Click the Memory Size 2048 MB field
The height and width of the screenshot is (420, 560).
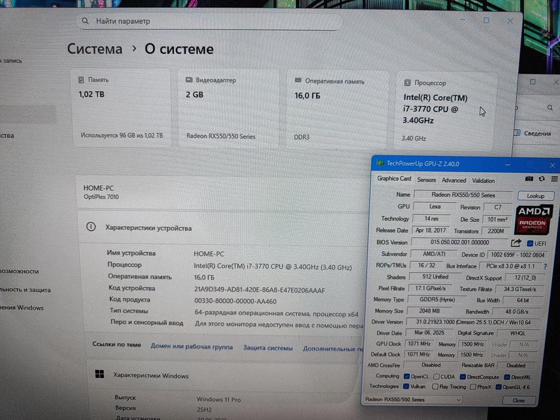click(x=429, y=311)
